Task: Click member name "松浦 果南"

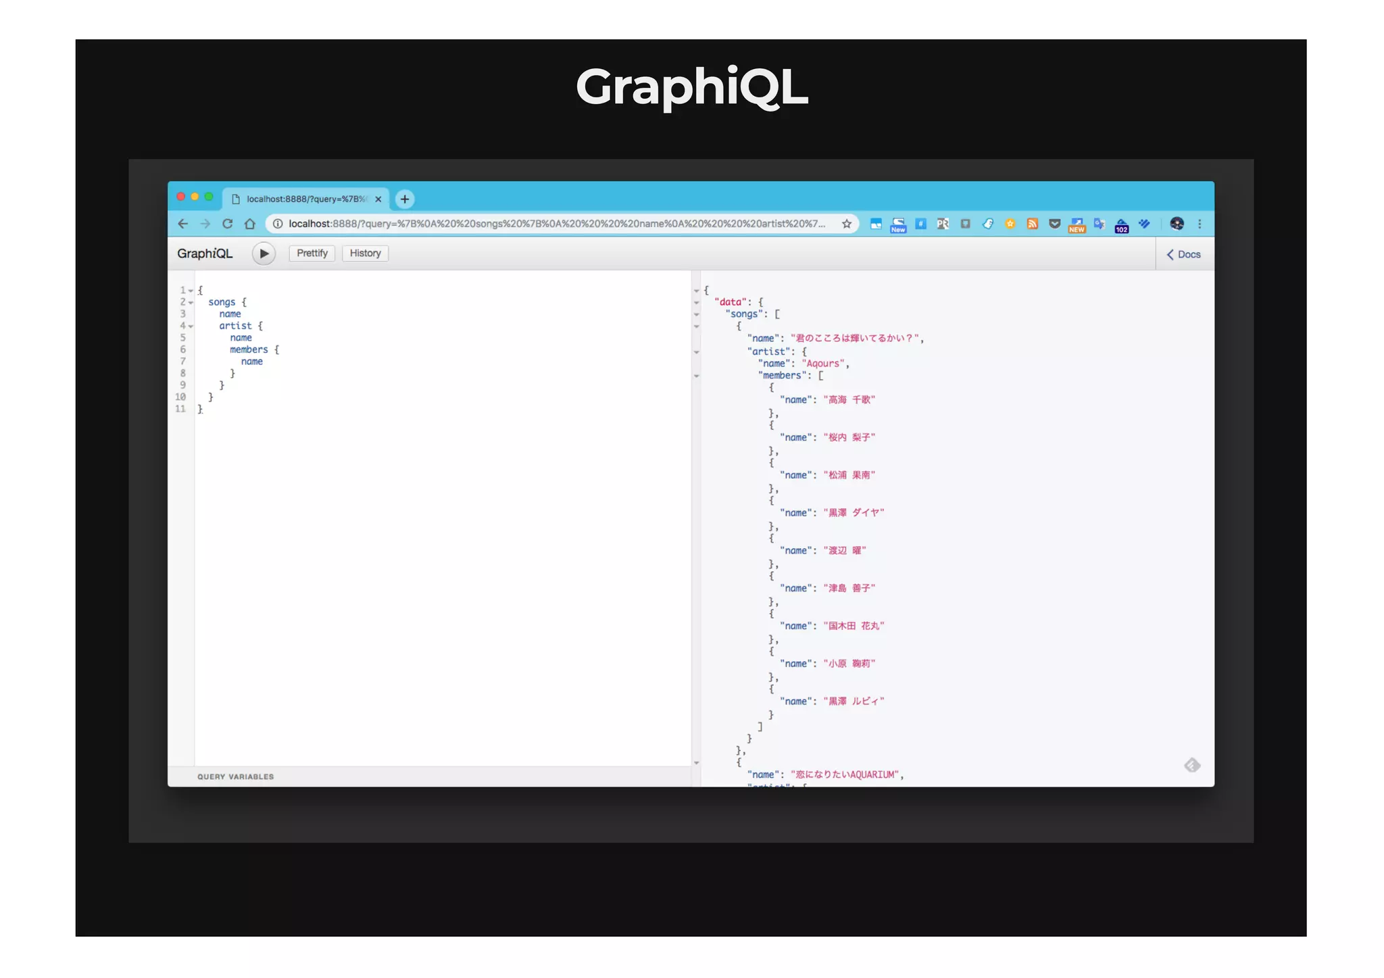Action: point(849,475)
